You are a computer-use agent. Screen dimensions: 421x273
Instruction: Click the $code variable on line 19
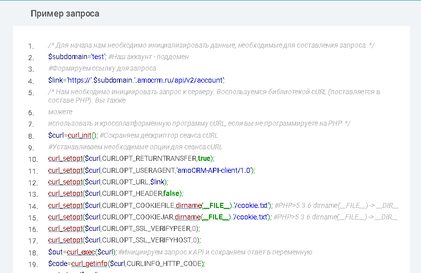click(x=58, y=263)
